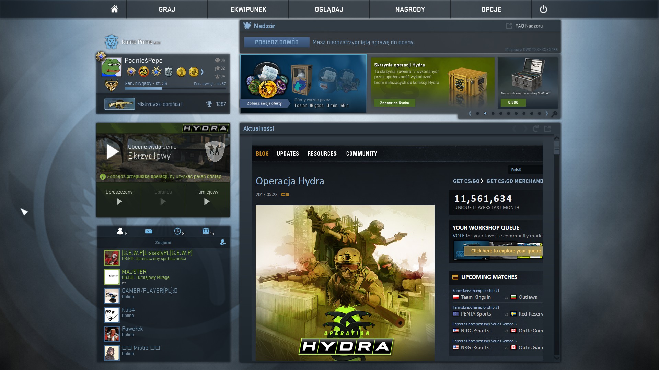Select friend Kub4
This screenshot has width=659, height=370.
coord(163,314)
